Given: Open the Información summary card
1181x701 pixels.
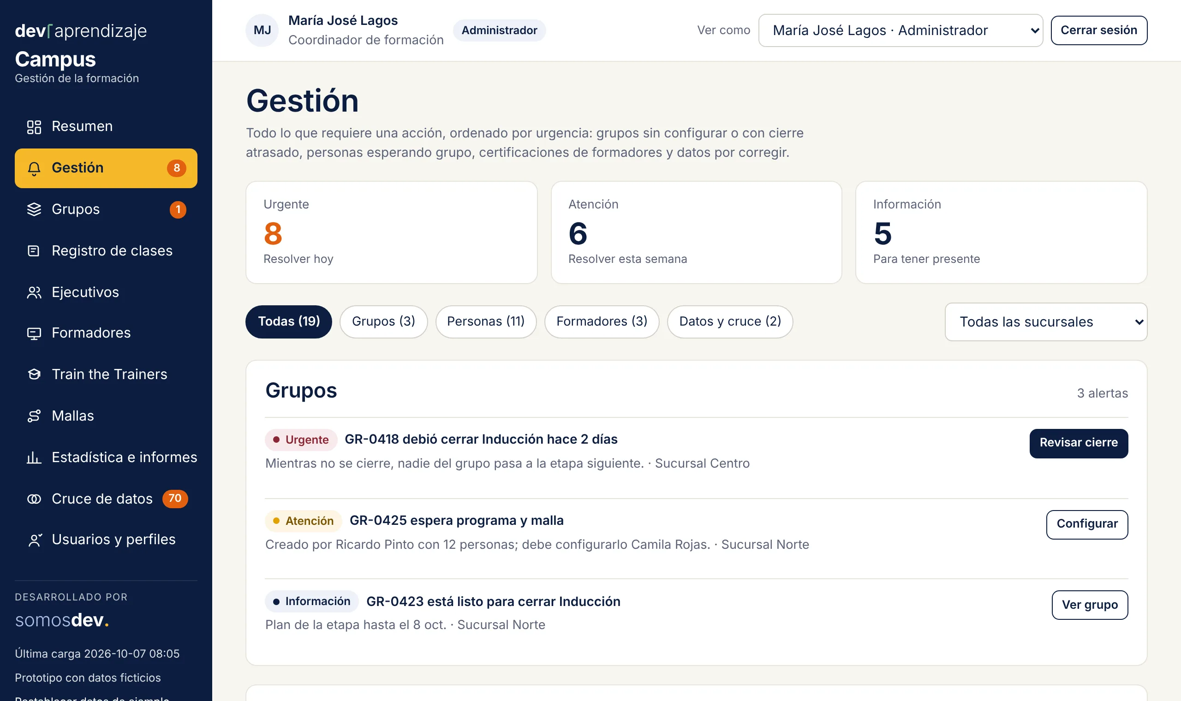Looking at the screenshot, I should click(1001, 232).
